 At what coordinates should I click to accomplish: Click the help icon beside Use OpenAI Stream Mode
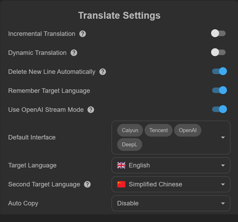91,109
